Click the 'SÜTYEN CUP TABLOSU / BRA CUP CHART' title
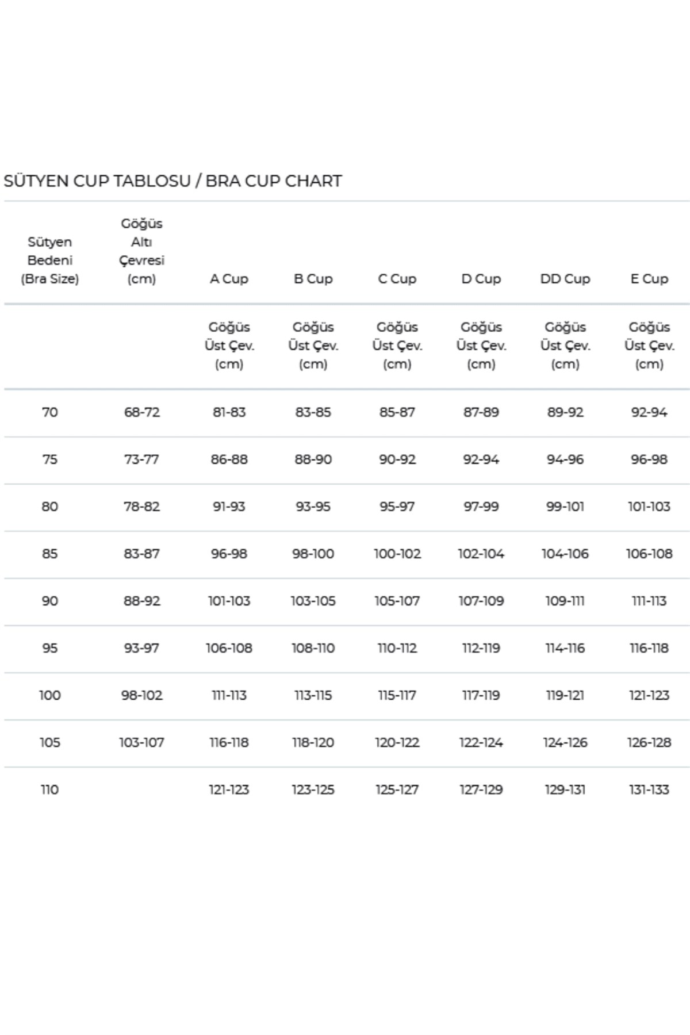The height and width of the screenshot is (1035, 690). coord(172,181)
